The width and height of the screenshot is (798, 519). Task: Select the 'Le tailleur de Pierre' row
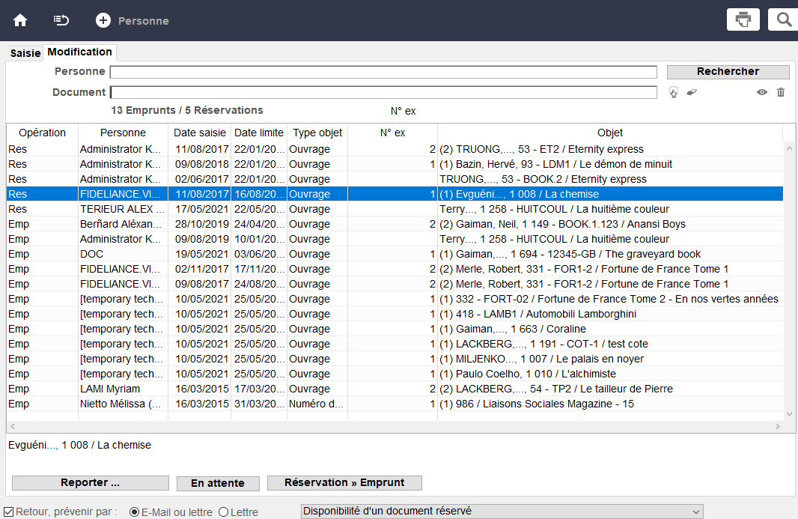(395, 389)
